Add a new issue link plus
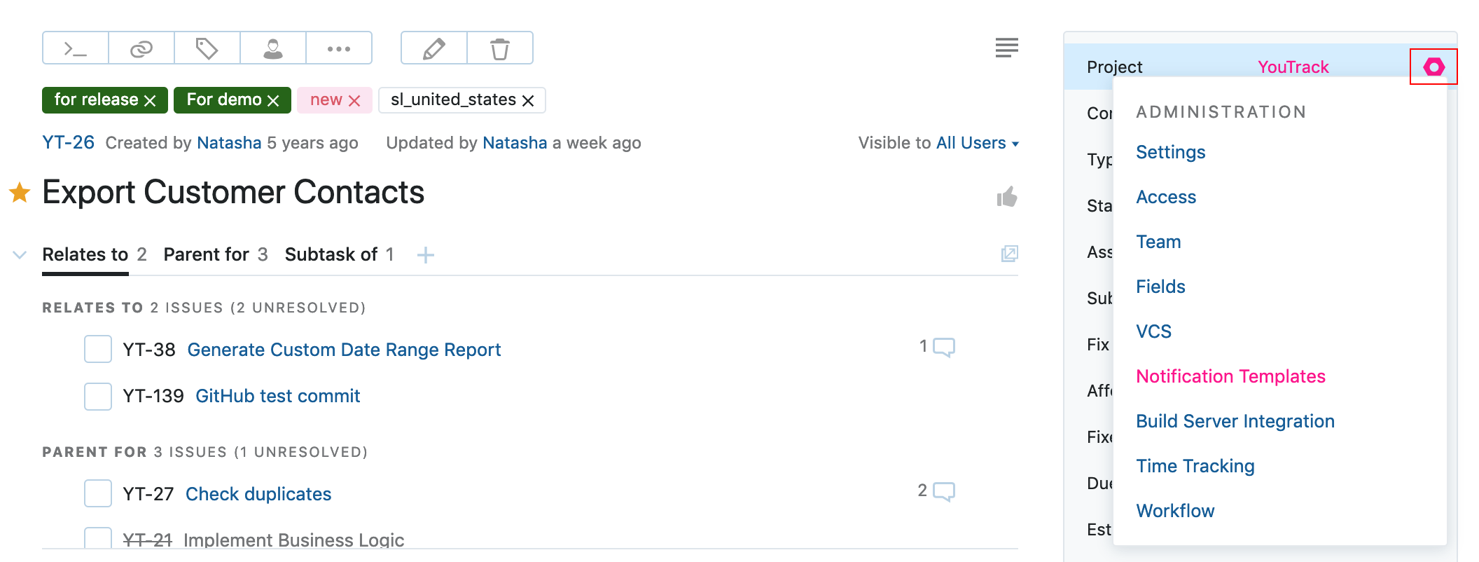 tap(426, 255)
